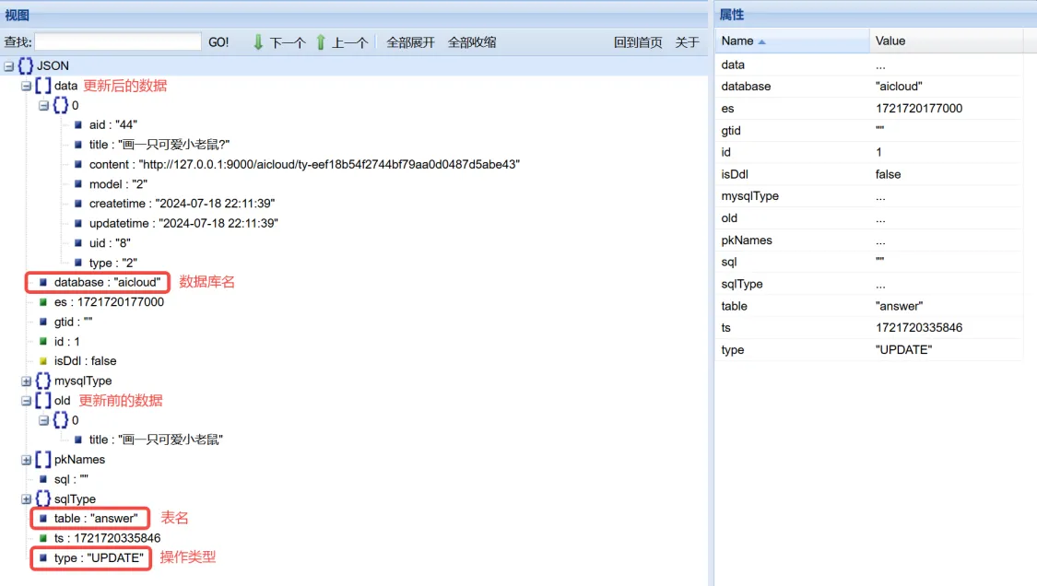Collapse the JSON root node

coord(8,66)
